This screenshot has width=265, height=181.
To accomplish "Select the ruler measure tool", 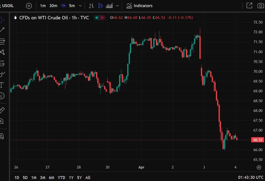I will [2, 110].
